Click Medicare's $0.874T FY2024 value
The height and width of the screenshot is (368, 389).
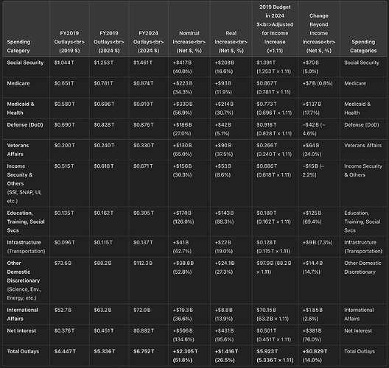coord(143,83)
